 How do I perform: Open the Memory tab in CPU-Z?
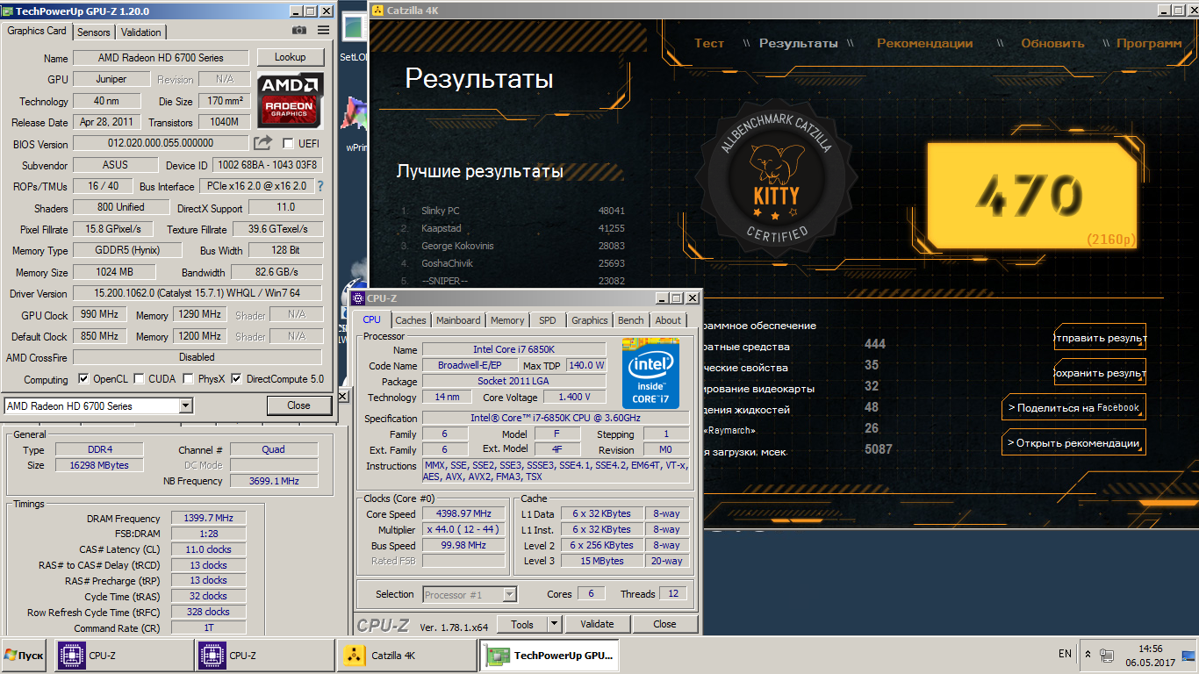click(507, 320)
